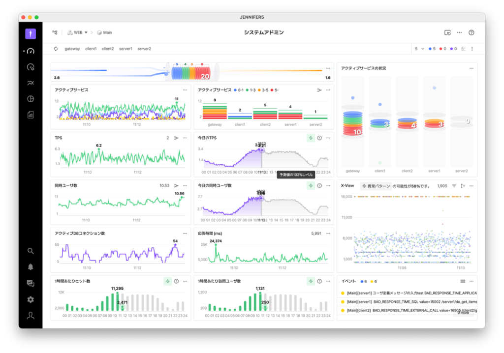Image resolution: width=504 pixels, height=353 pixels.
Task: Toggle prediction icon on 1時間あたりヒット数 chart
Action: (x=167, y=281)
